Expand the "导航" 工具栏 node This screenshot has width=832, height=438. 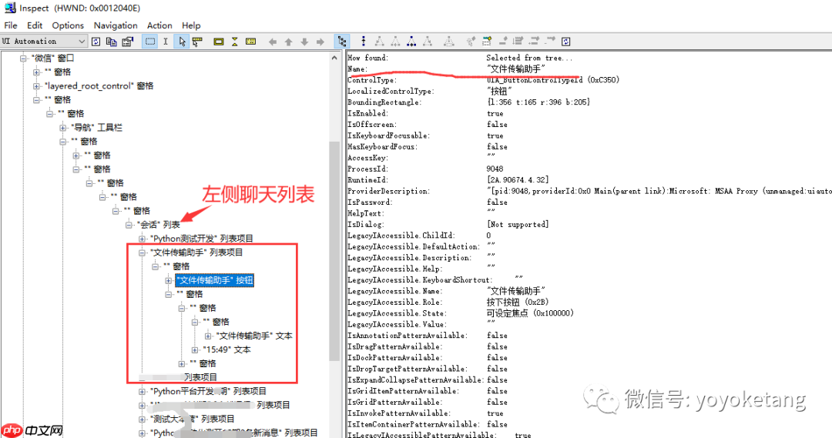(x=63, y=128)
